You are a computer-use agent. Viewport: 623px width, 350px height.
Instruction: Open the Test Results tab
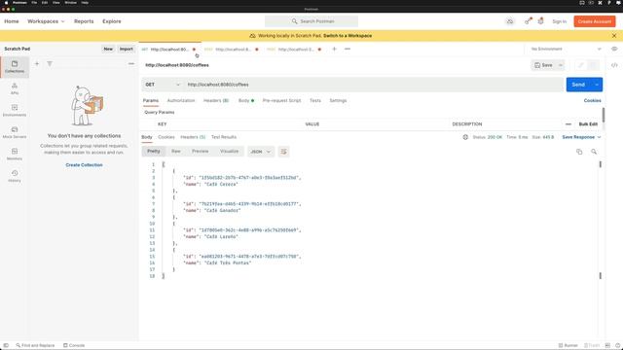point(224,137)
